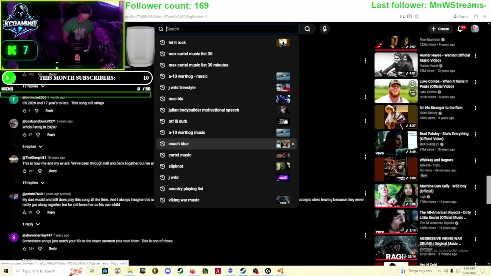Dislike the @sharonhenley447 comment
The height and width of the screenshot is (276, 491).
click(40, 249)
